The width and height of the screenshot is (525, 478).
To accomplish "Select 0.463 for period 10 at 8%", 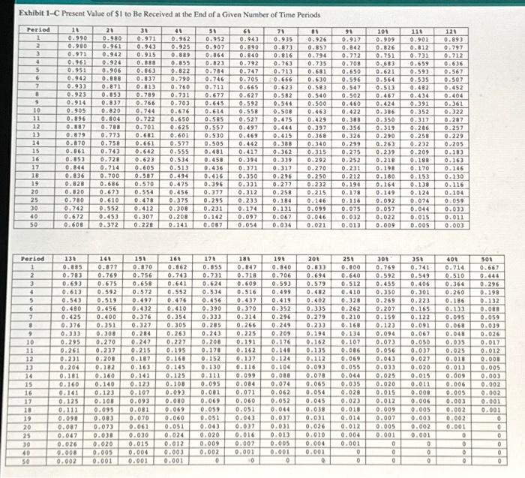I will 317,112.
